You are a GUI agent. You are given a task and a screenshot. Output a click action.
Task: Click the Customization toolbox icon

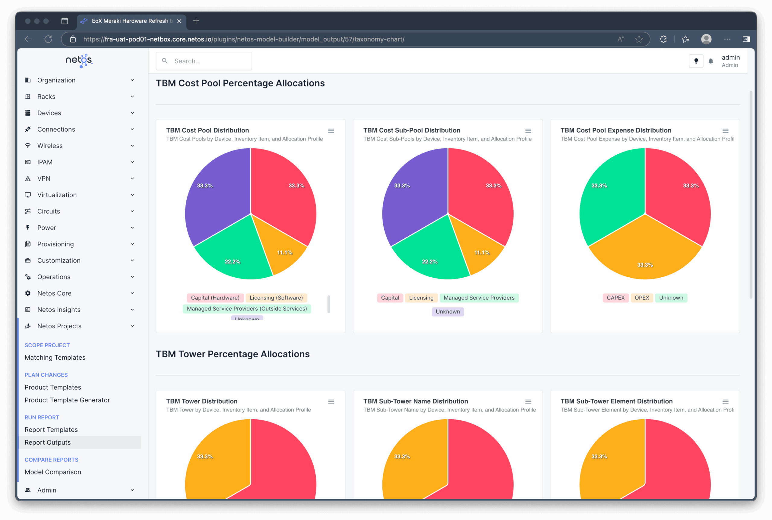point(28,260)
